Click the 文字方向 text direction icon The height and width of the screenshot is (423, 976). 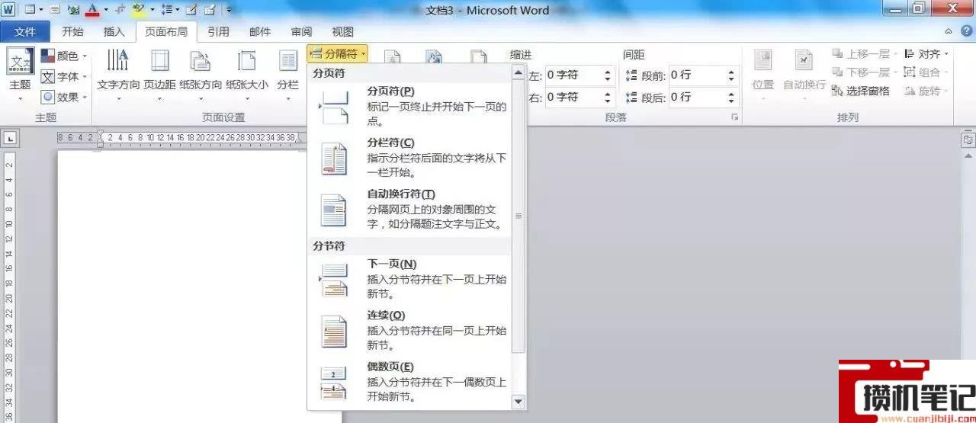[x=118, y=61]
